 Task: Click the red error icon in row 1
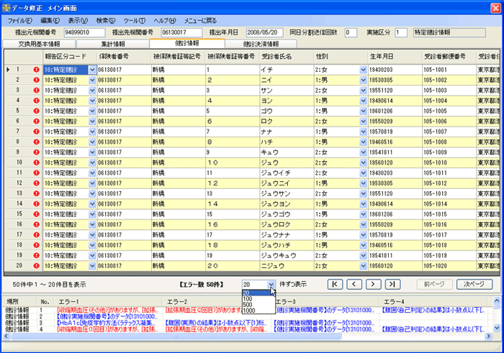[36, 70]
